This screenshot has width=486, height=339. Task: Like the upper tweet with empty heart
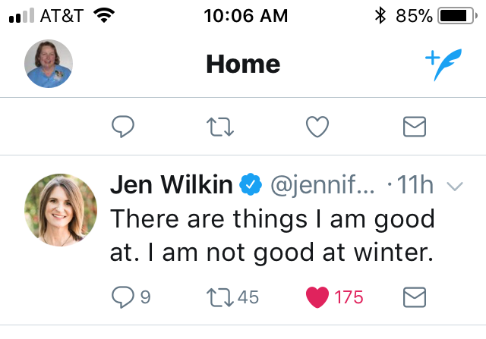coord(317,126)
